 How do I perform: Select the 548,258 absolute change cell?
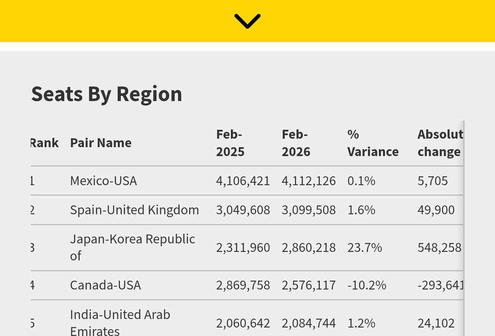pos(439,247)
